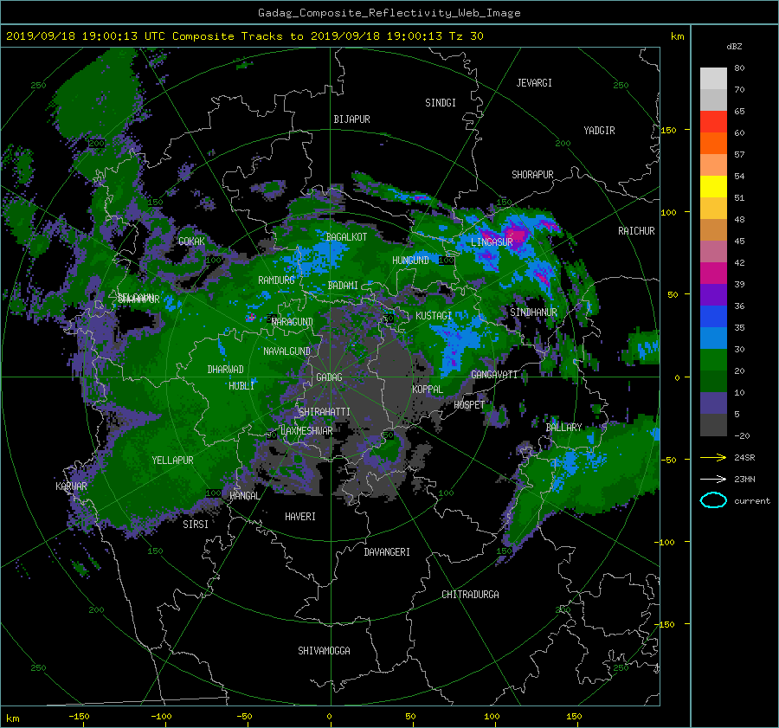Click the KUSTAGI city label
Image resolution: width=779 pixels, height=728 pixels.
[434, 316]
